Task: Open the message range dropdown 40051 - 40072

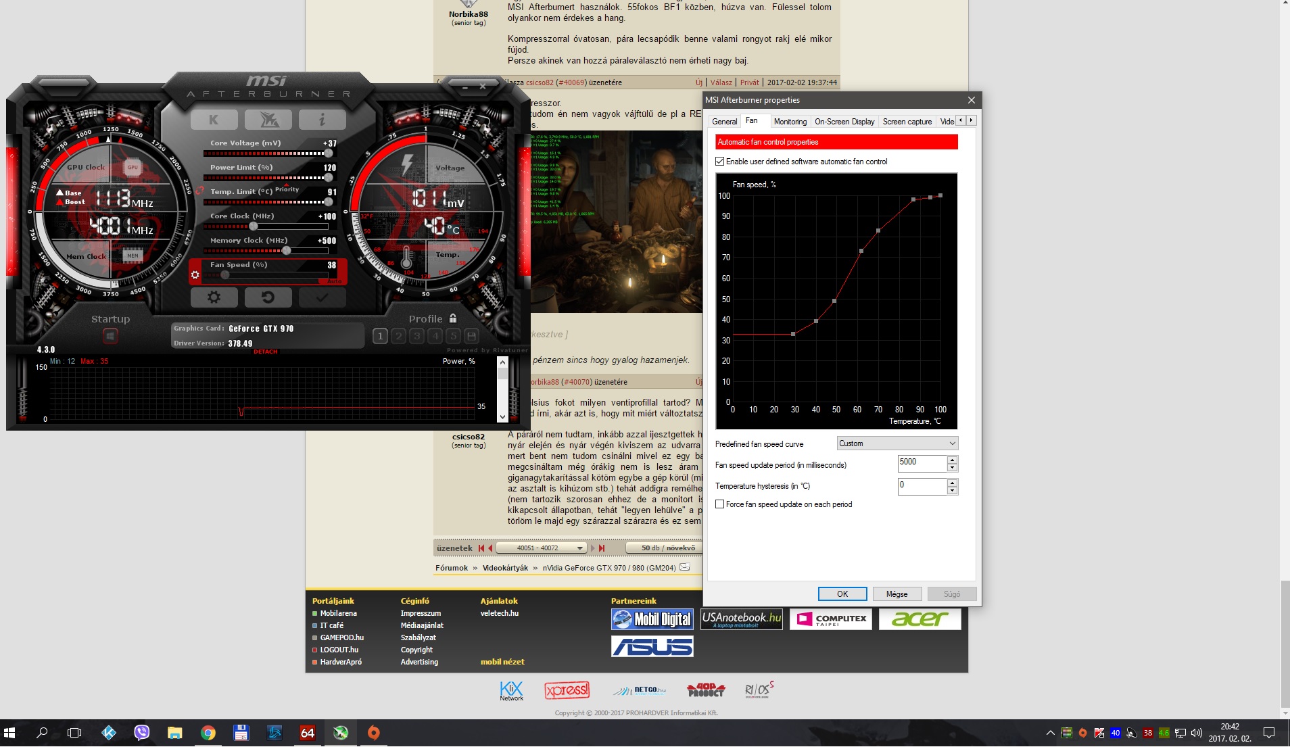Action: [x=542, y=548]
